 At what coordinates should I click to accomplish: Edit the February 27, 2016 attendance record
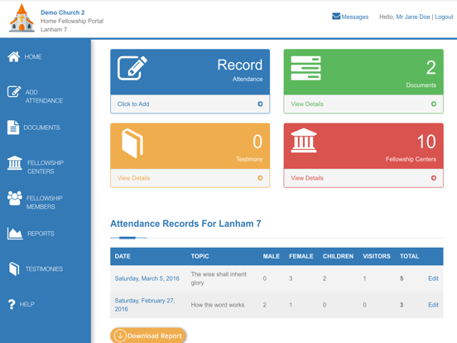point(433,305)
